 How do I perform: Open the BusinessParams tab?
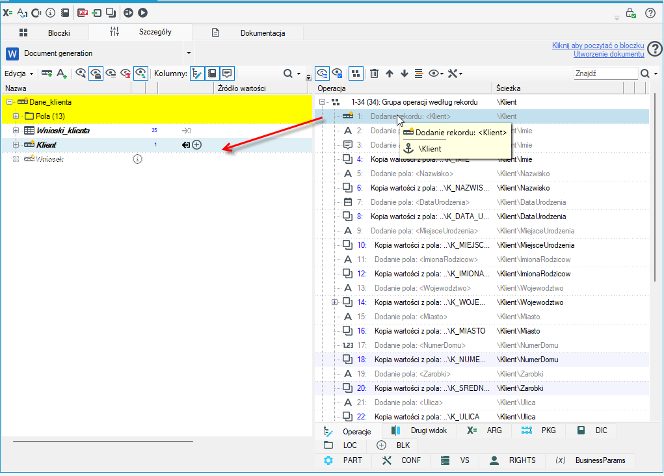pyautogui.click(x=591, y=460)
